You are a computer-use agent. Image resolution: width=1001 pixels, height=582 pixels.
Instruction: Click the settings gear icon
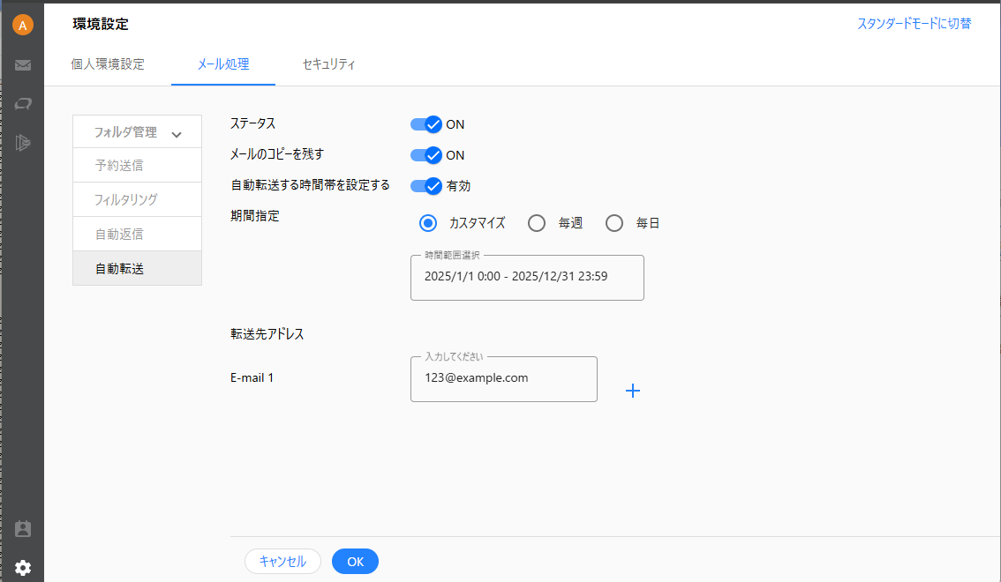[23, 568]
